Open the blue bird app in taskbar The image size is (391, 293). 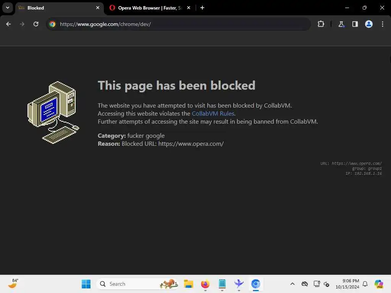pyautogui.click(x=239, y=284)
